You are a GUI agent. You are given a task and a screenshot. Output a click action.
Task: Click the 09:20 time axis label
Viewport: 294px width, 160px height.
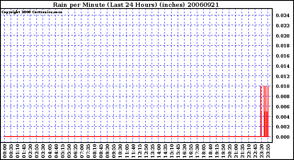107,151
